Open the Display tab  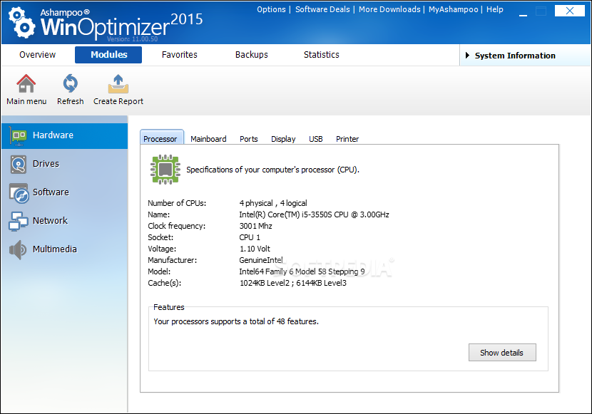coord(283,139)
